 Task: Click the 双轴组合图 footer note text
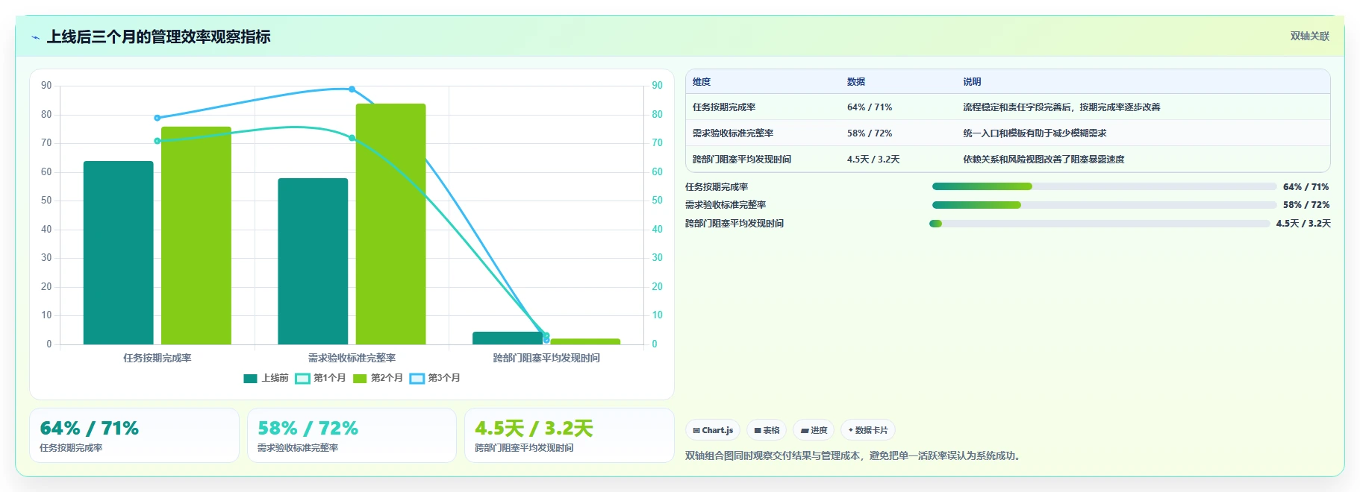pos(852,455)
